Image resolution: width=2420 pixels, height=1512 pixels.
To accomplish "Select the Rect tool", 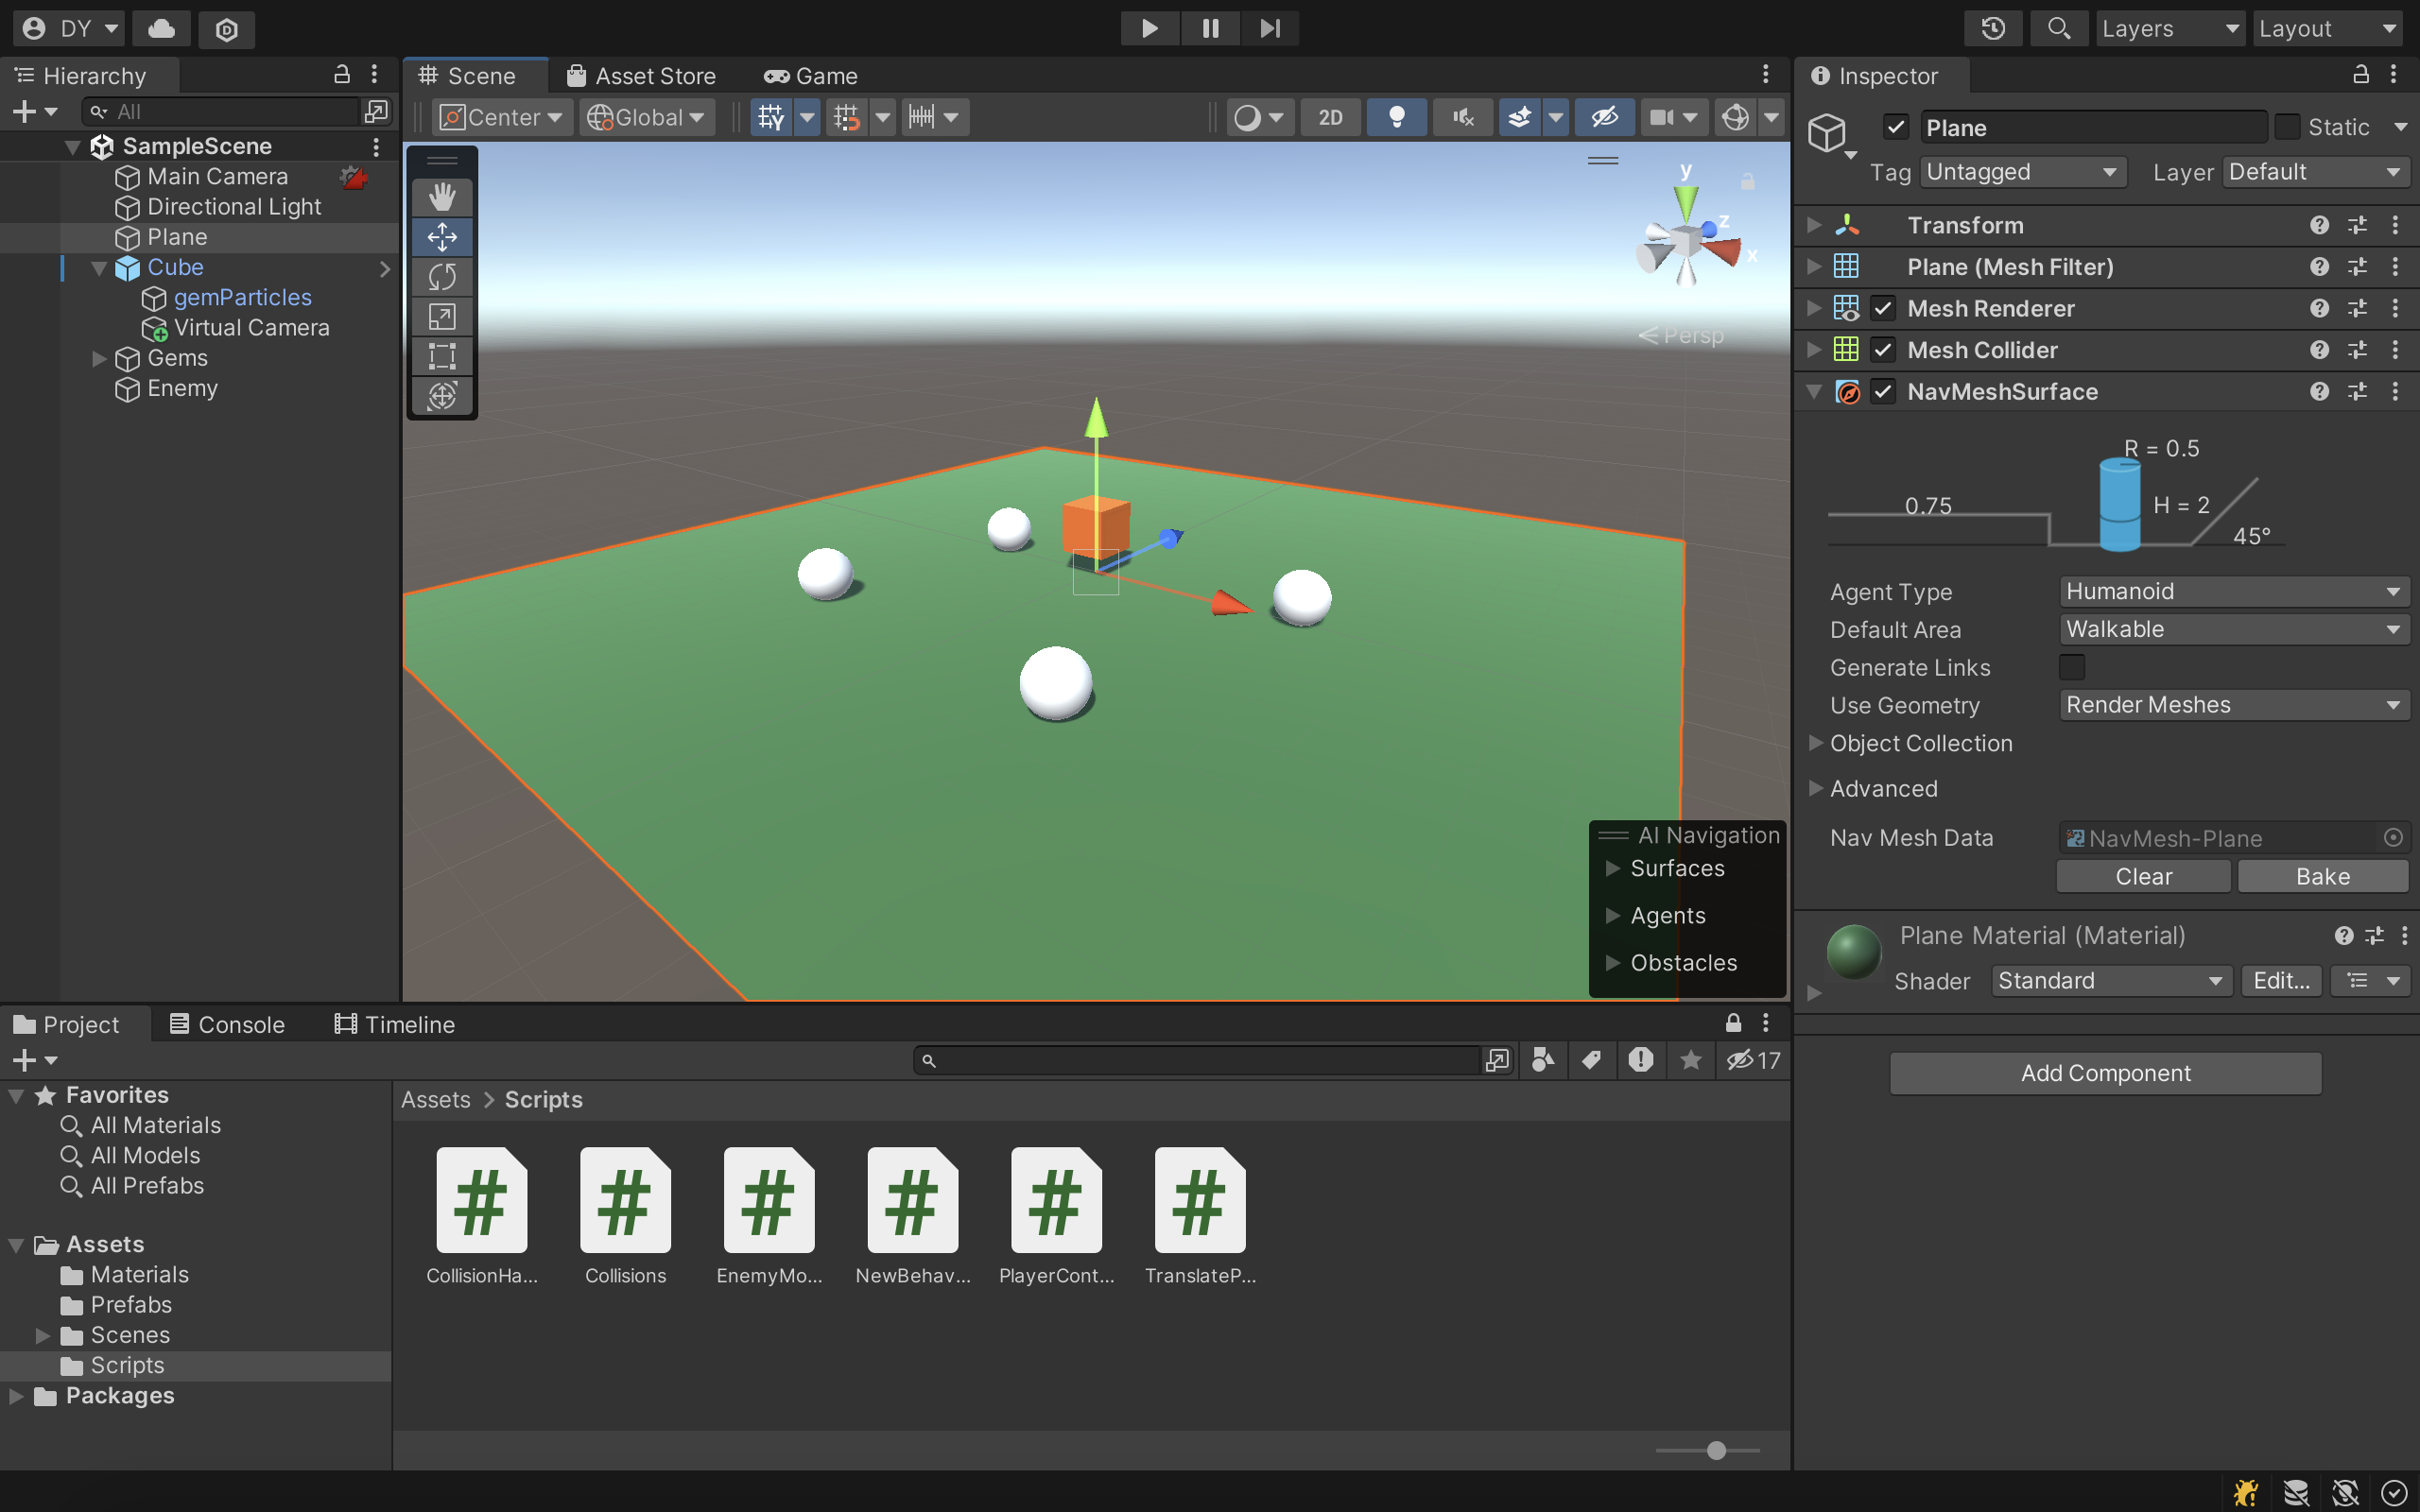I will pyautogui.click(x=442, y=356).
